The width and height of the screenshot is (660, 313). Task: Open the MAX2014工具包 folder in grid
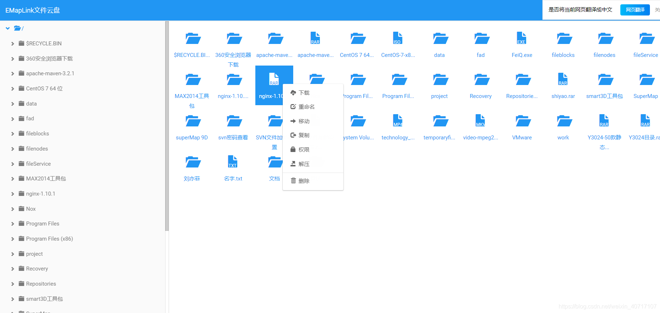[193, 79]
